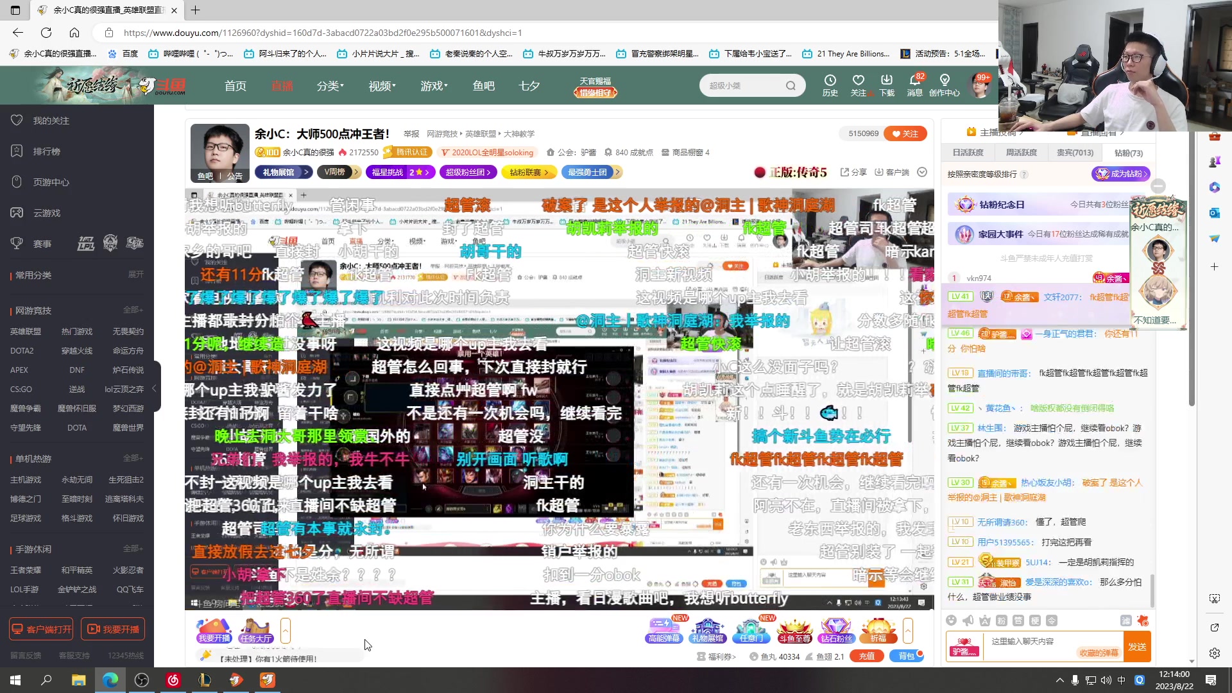Click the browser home button
This screenshot has height=693, width=1232.
[74, 33]
